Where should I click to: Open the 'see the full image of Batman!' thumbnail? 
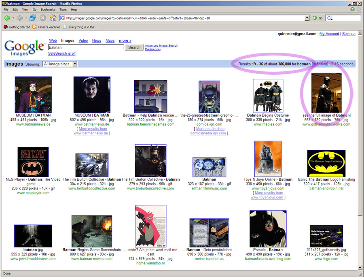[326, 93]
